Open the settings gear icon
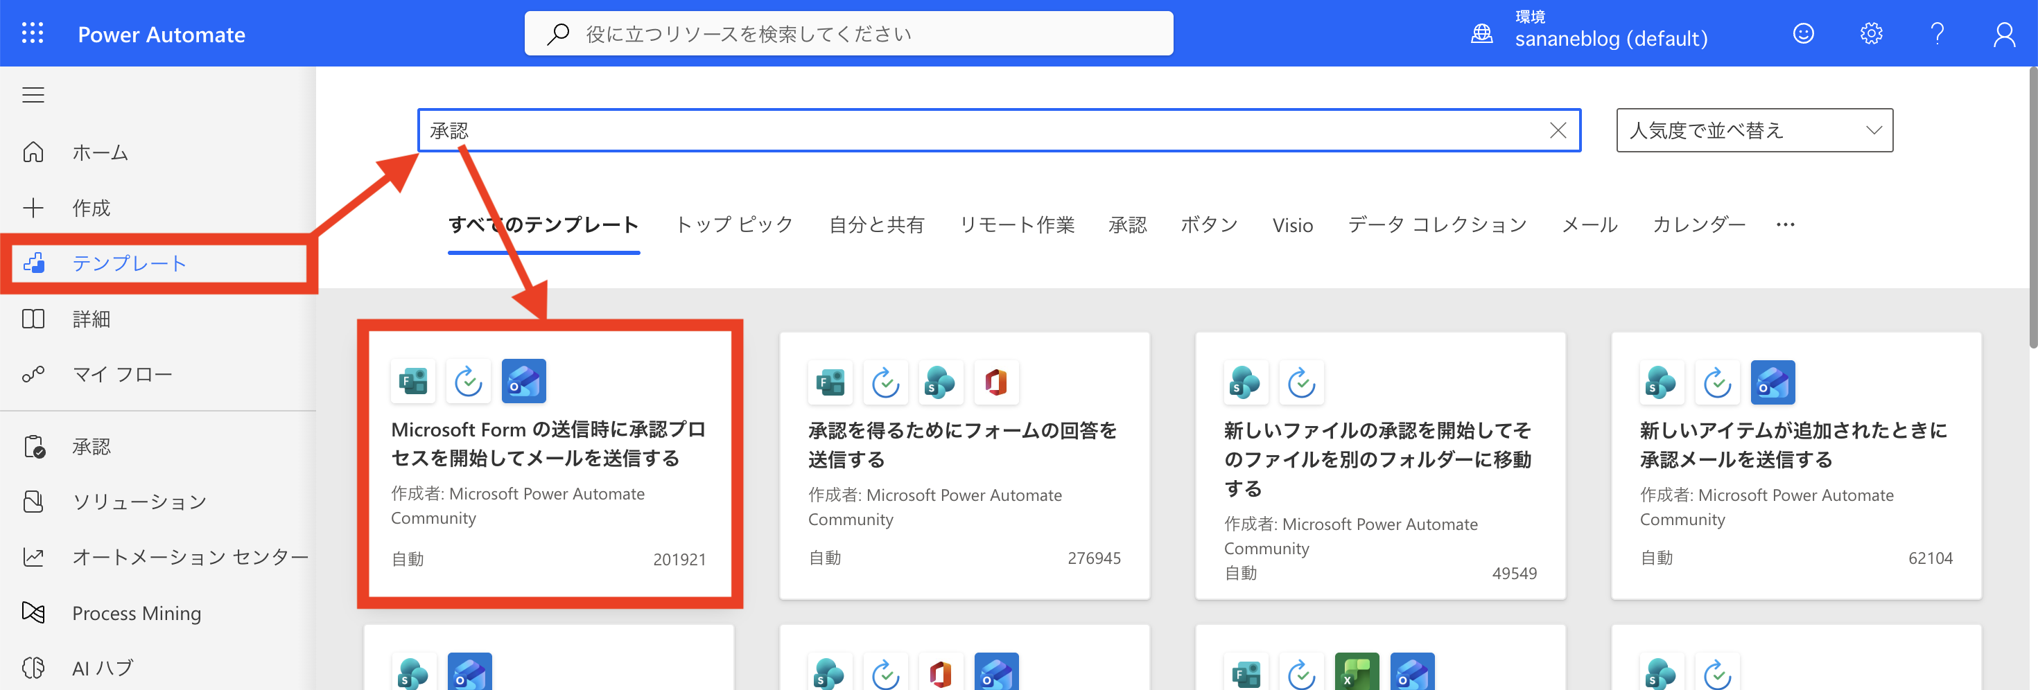The image size is (2038, 690). (1870, 33)
